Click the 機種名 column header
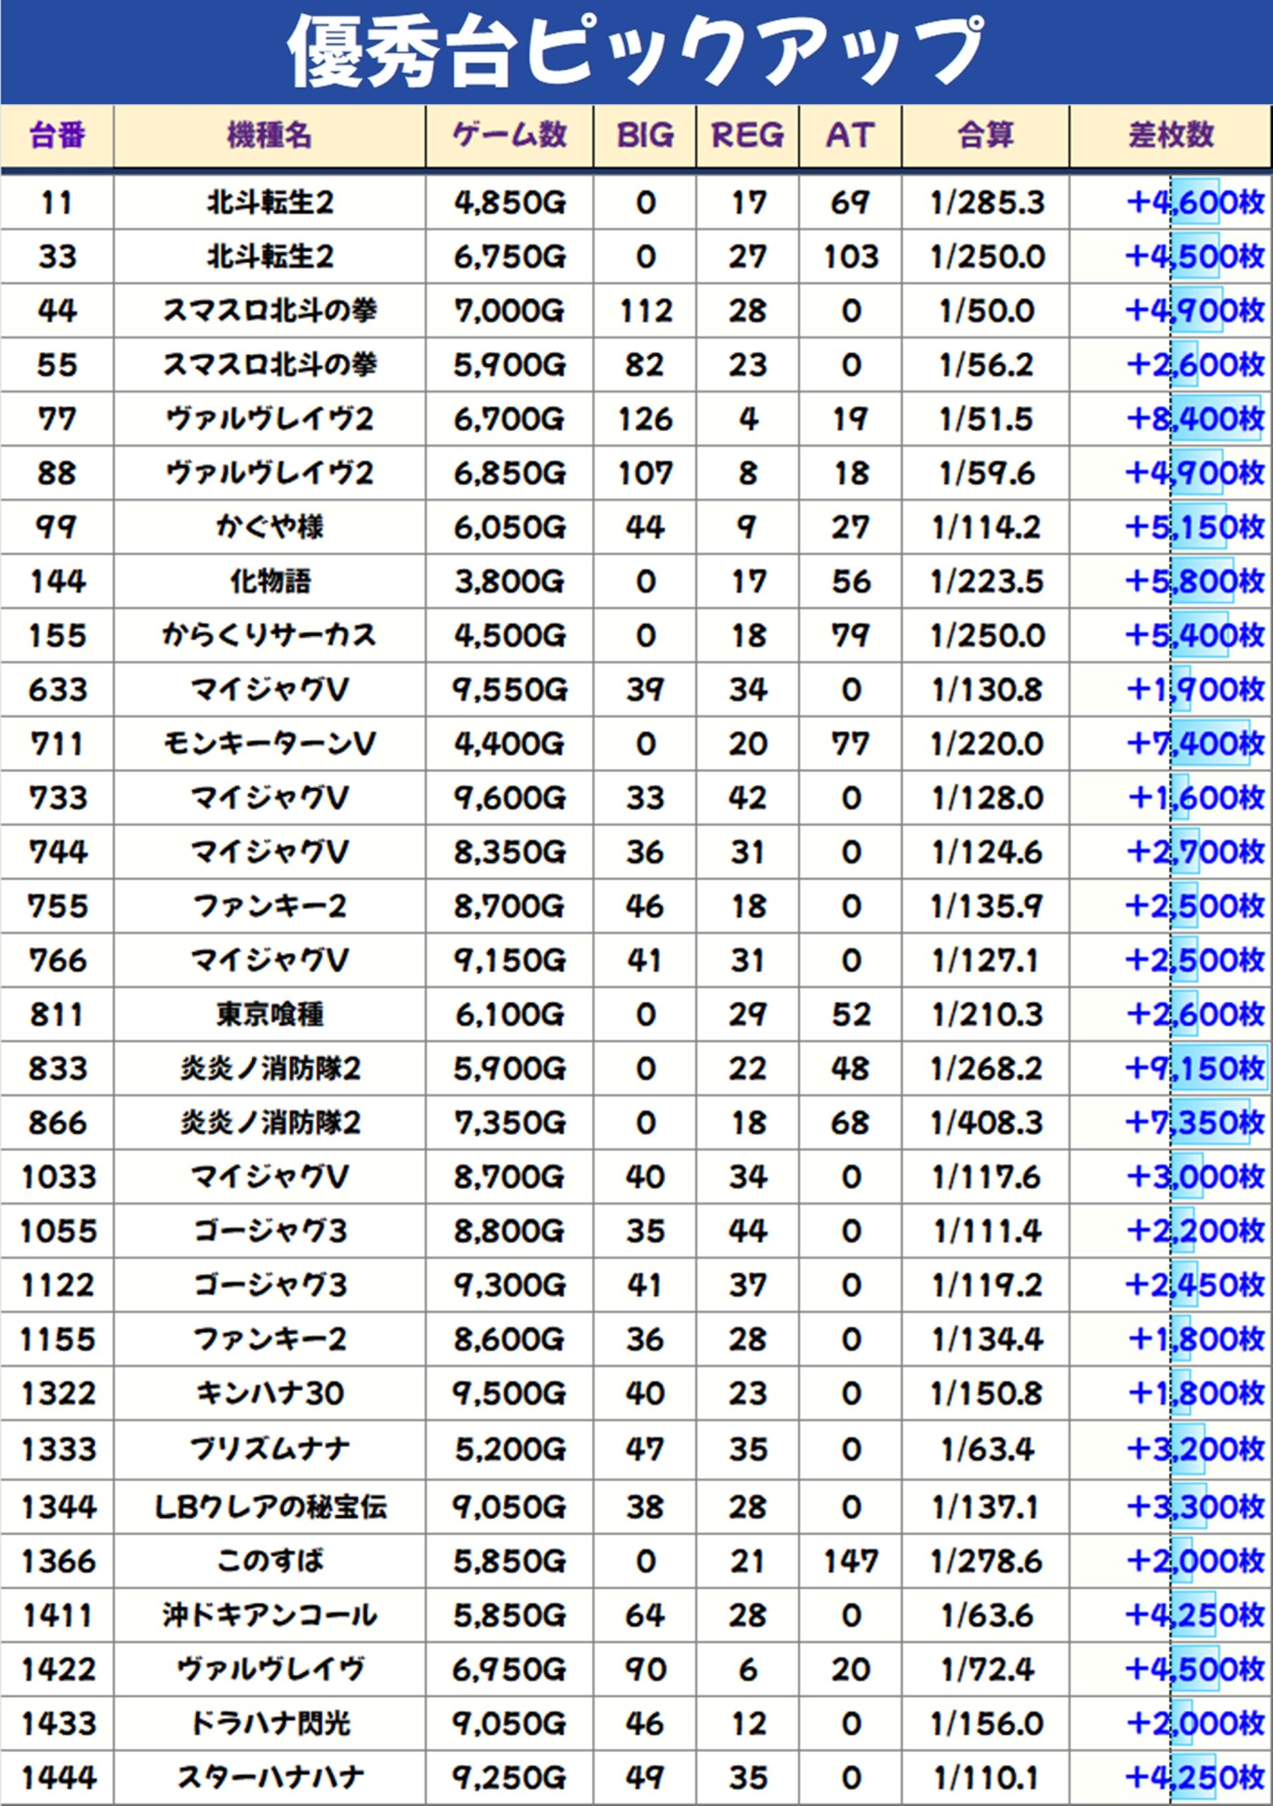The image size is (1273, 1806). click(269, 135)
